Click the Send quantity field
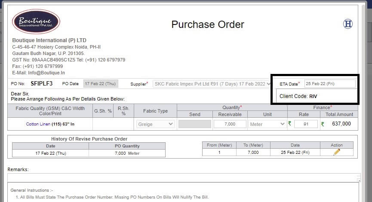 coord(195,124)
